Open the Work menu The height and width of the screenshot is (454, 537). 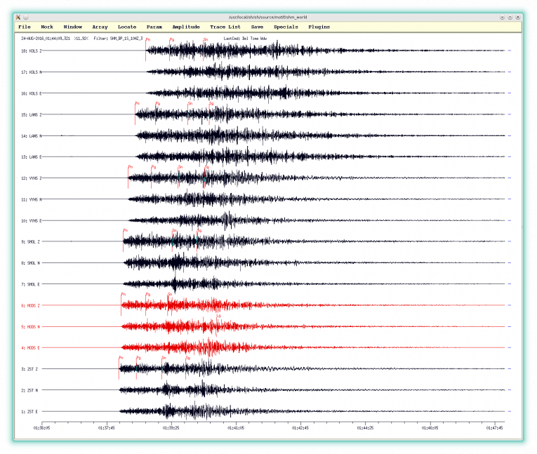pyautogui.click(x=47, y=27)
